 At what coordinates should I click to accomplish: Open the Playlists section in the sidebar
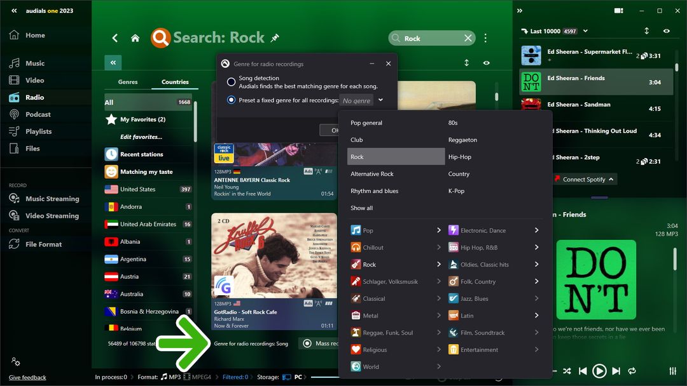click(x=38, y=131)
